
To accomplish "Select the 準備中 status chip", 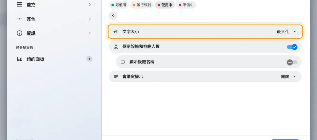I will click(186, 5).
